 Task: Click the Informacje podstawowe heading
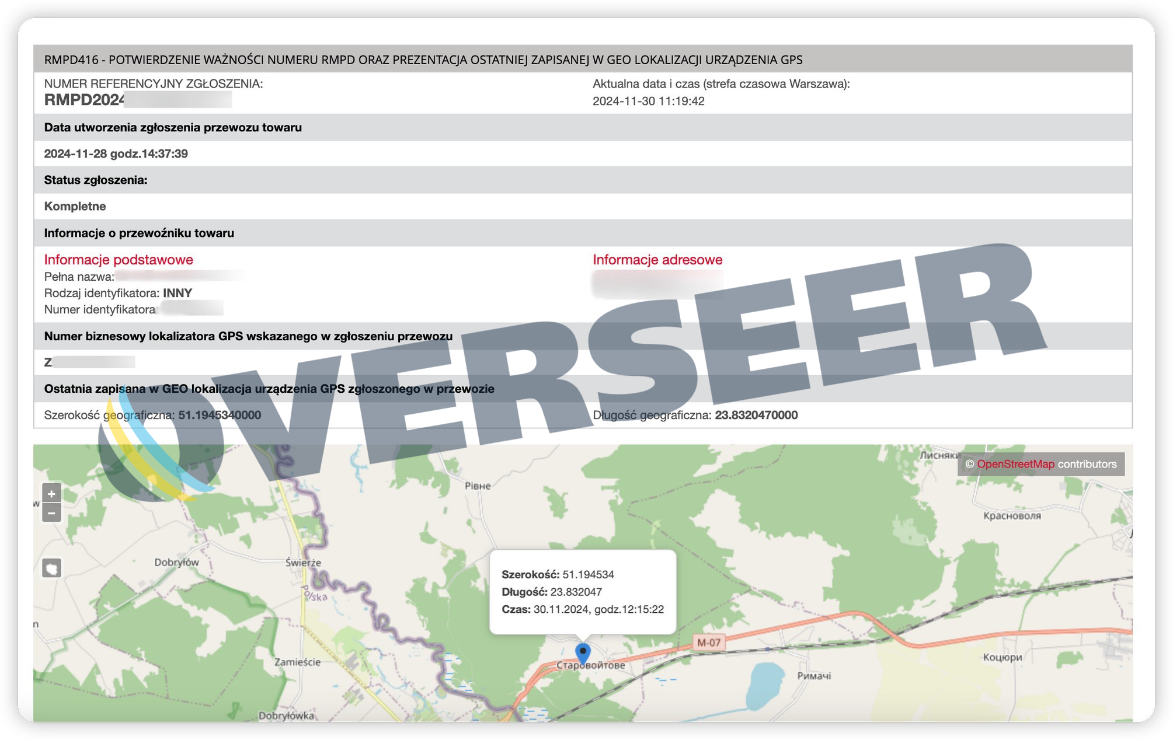point(119,260)
